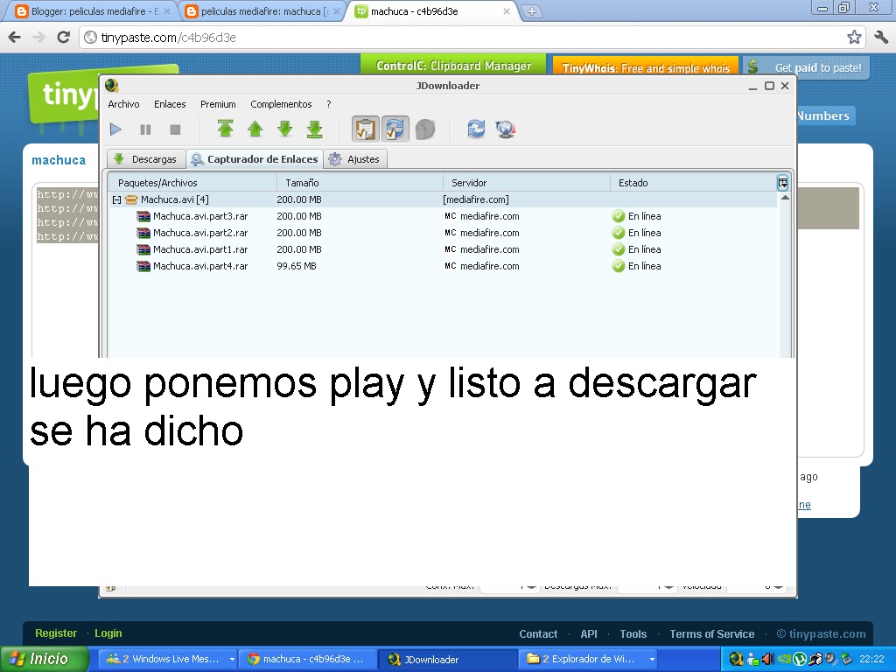Switch to the Ajustes tab
The height and width of the screenshot is (672, 896).
click(x=355, y=159)
